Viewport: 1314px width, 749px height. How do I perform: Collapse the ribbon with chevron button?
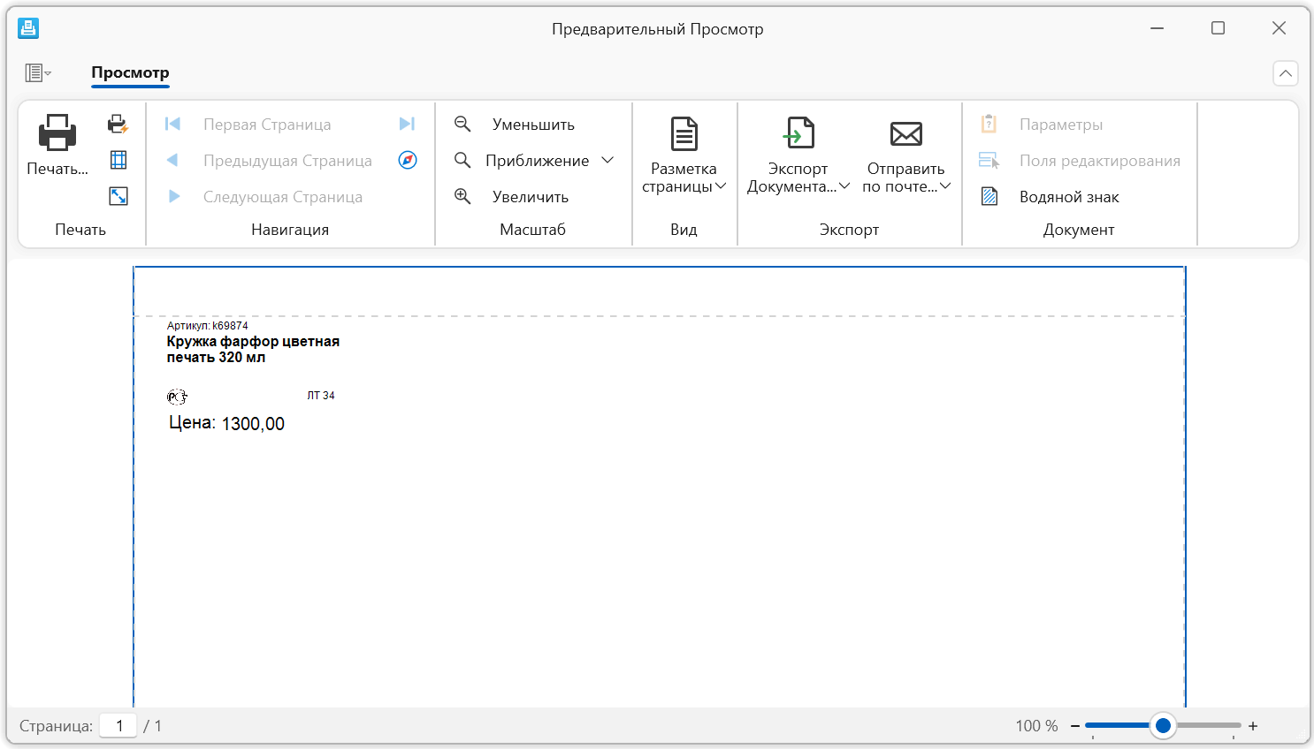point(1286,73)
